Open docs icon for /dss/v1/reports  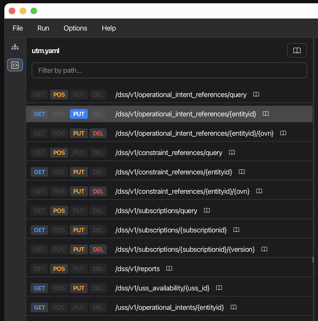(x=169, y=269)
